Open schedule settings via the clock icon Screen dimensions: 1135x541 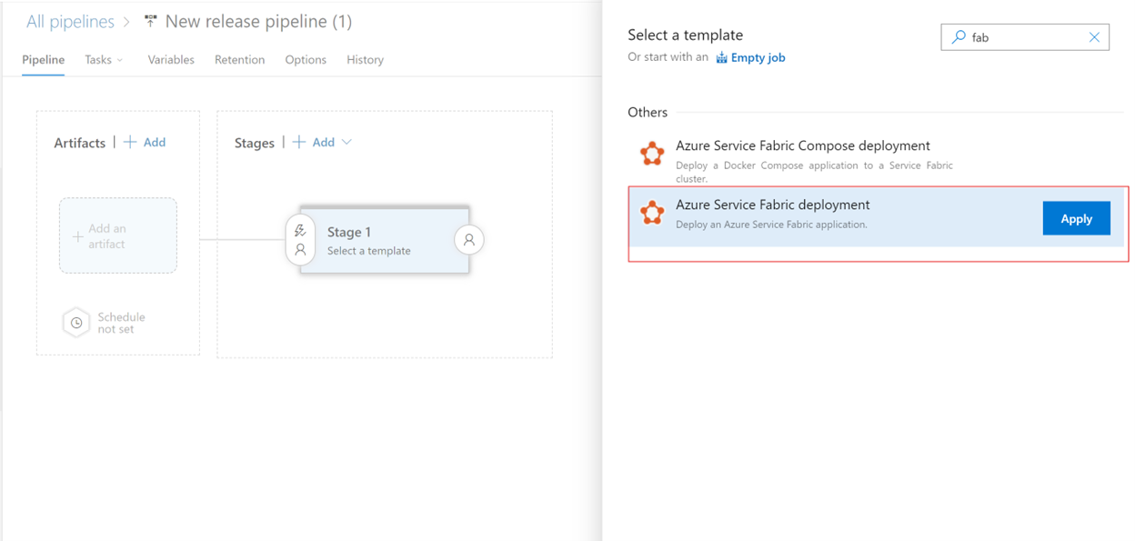pos(75,322)
